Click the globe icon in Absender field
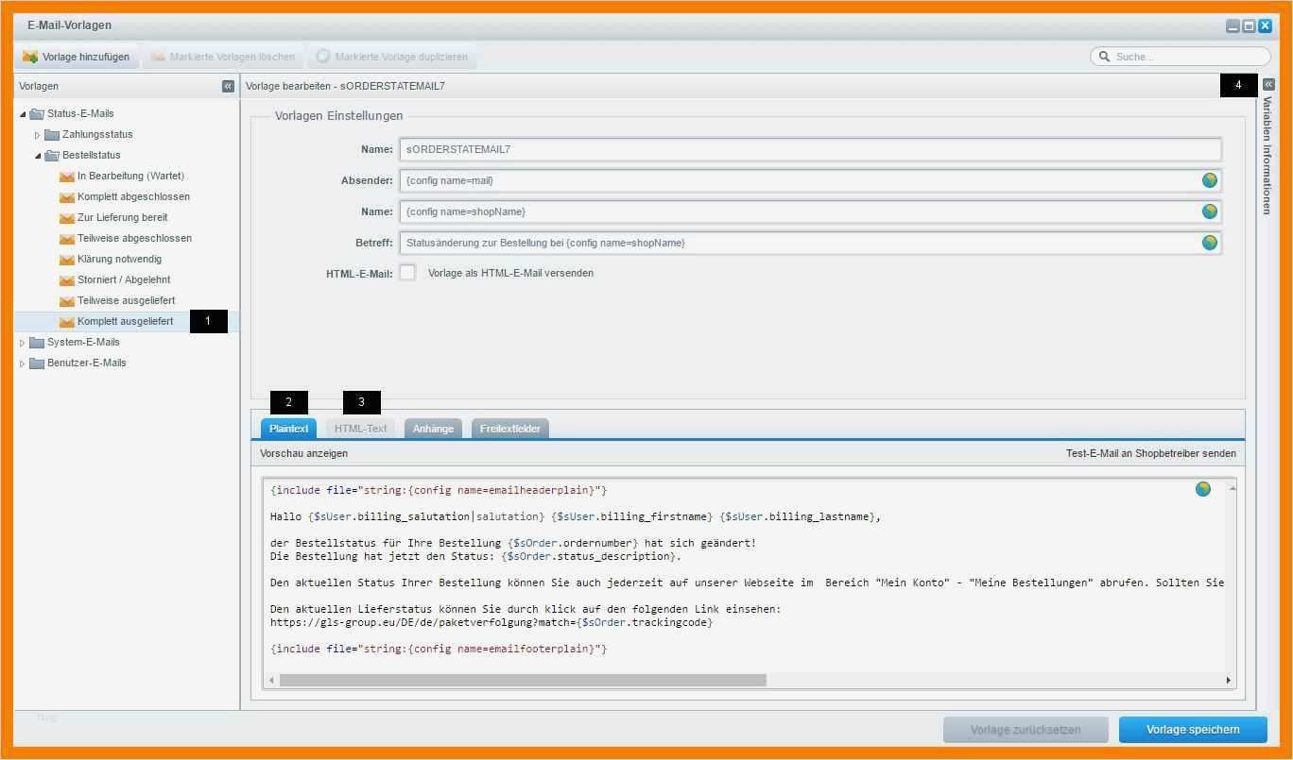The width and height of the screenshot is (1293, 760). [x=1209, y=180]
